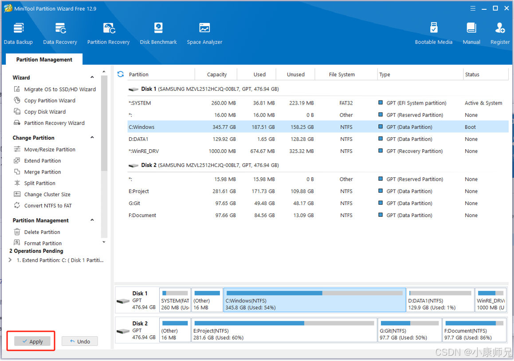The width and height of the screenshot is (514, 361).
Task: Choose Format Partition
Action: (38, 243)
